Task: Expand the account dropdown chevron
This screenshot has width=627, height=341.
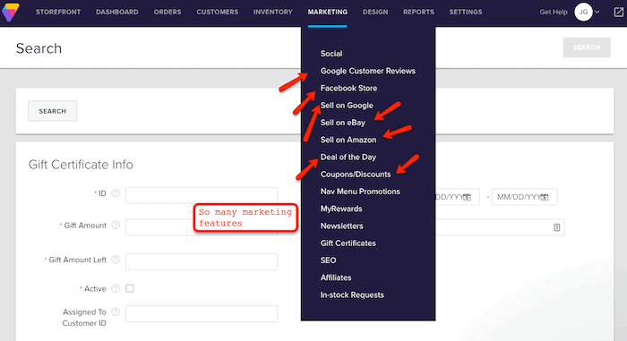Action: (597, 13)
